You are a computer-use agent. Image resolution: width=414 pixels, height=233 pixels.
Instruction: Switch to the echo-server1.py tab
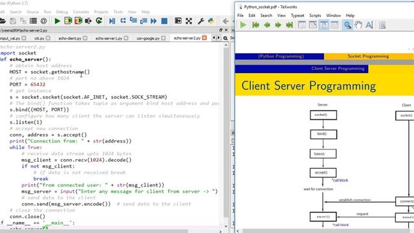tap(109, 38)
